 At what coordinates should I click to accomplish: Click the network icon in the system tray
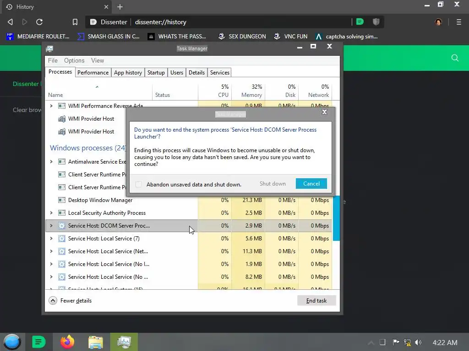[x=407, y=342]
